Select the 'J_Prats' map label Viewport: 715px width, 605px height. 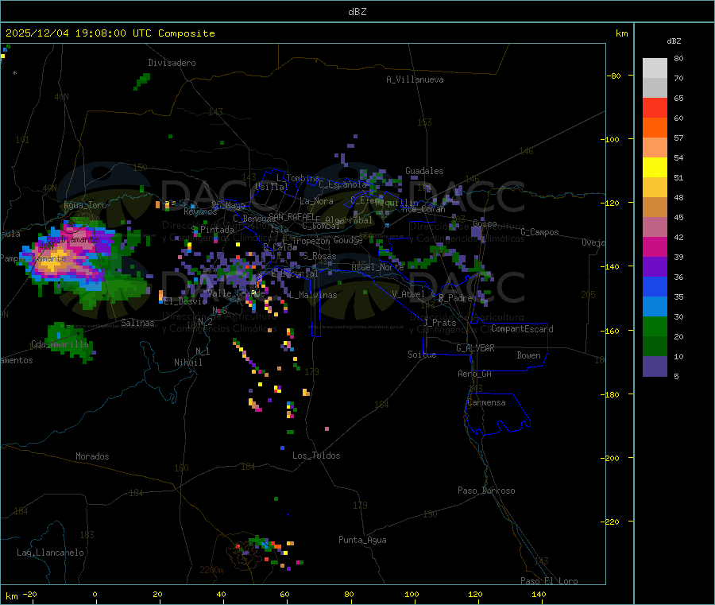pos(440,323)
